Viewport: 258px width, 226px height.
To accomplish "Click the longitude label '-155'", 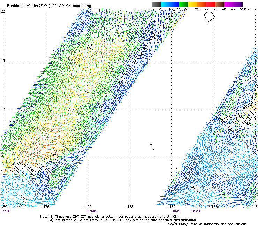I will click(x=213, y=207).
